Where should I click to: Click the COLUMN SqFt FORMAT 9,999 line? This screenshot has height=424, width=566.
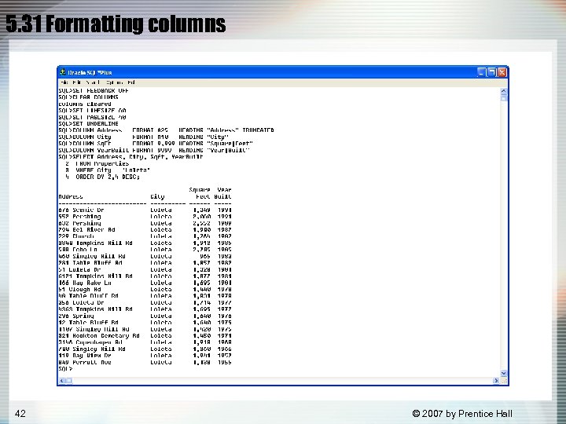point(156,144)
